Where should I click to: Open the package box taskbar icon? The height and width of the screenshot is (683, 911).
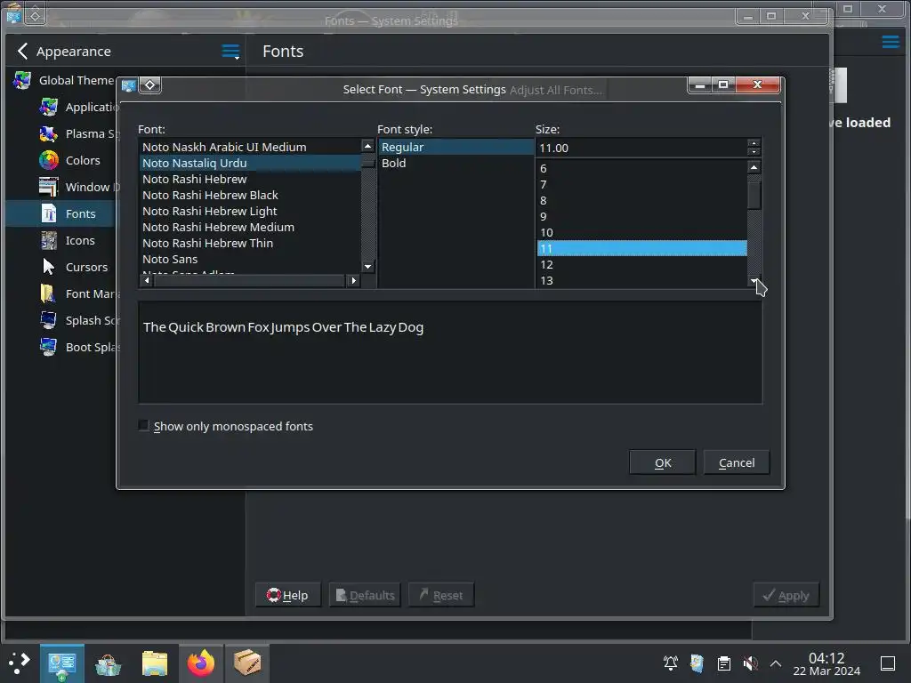[x=247, y=663]
